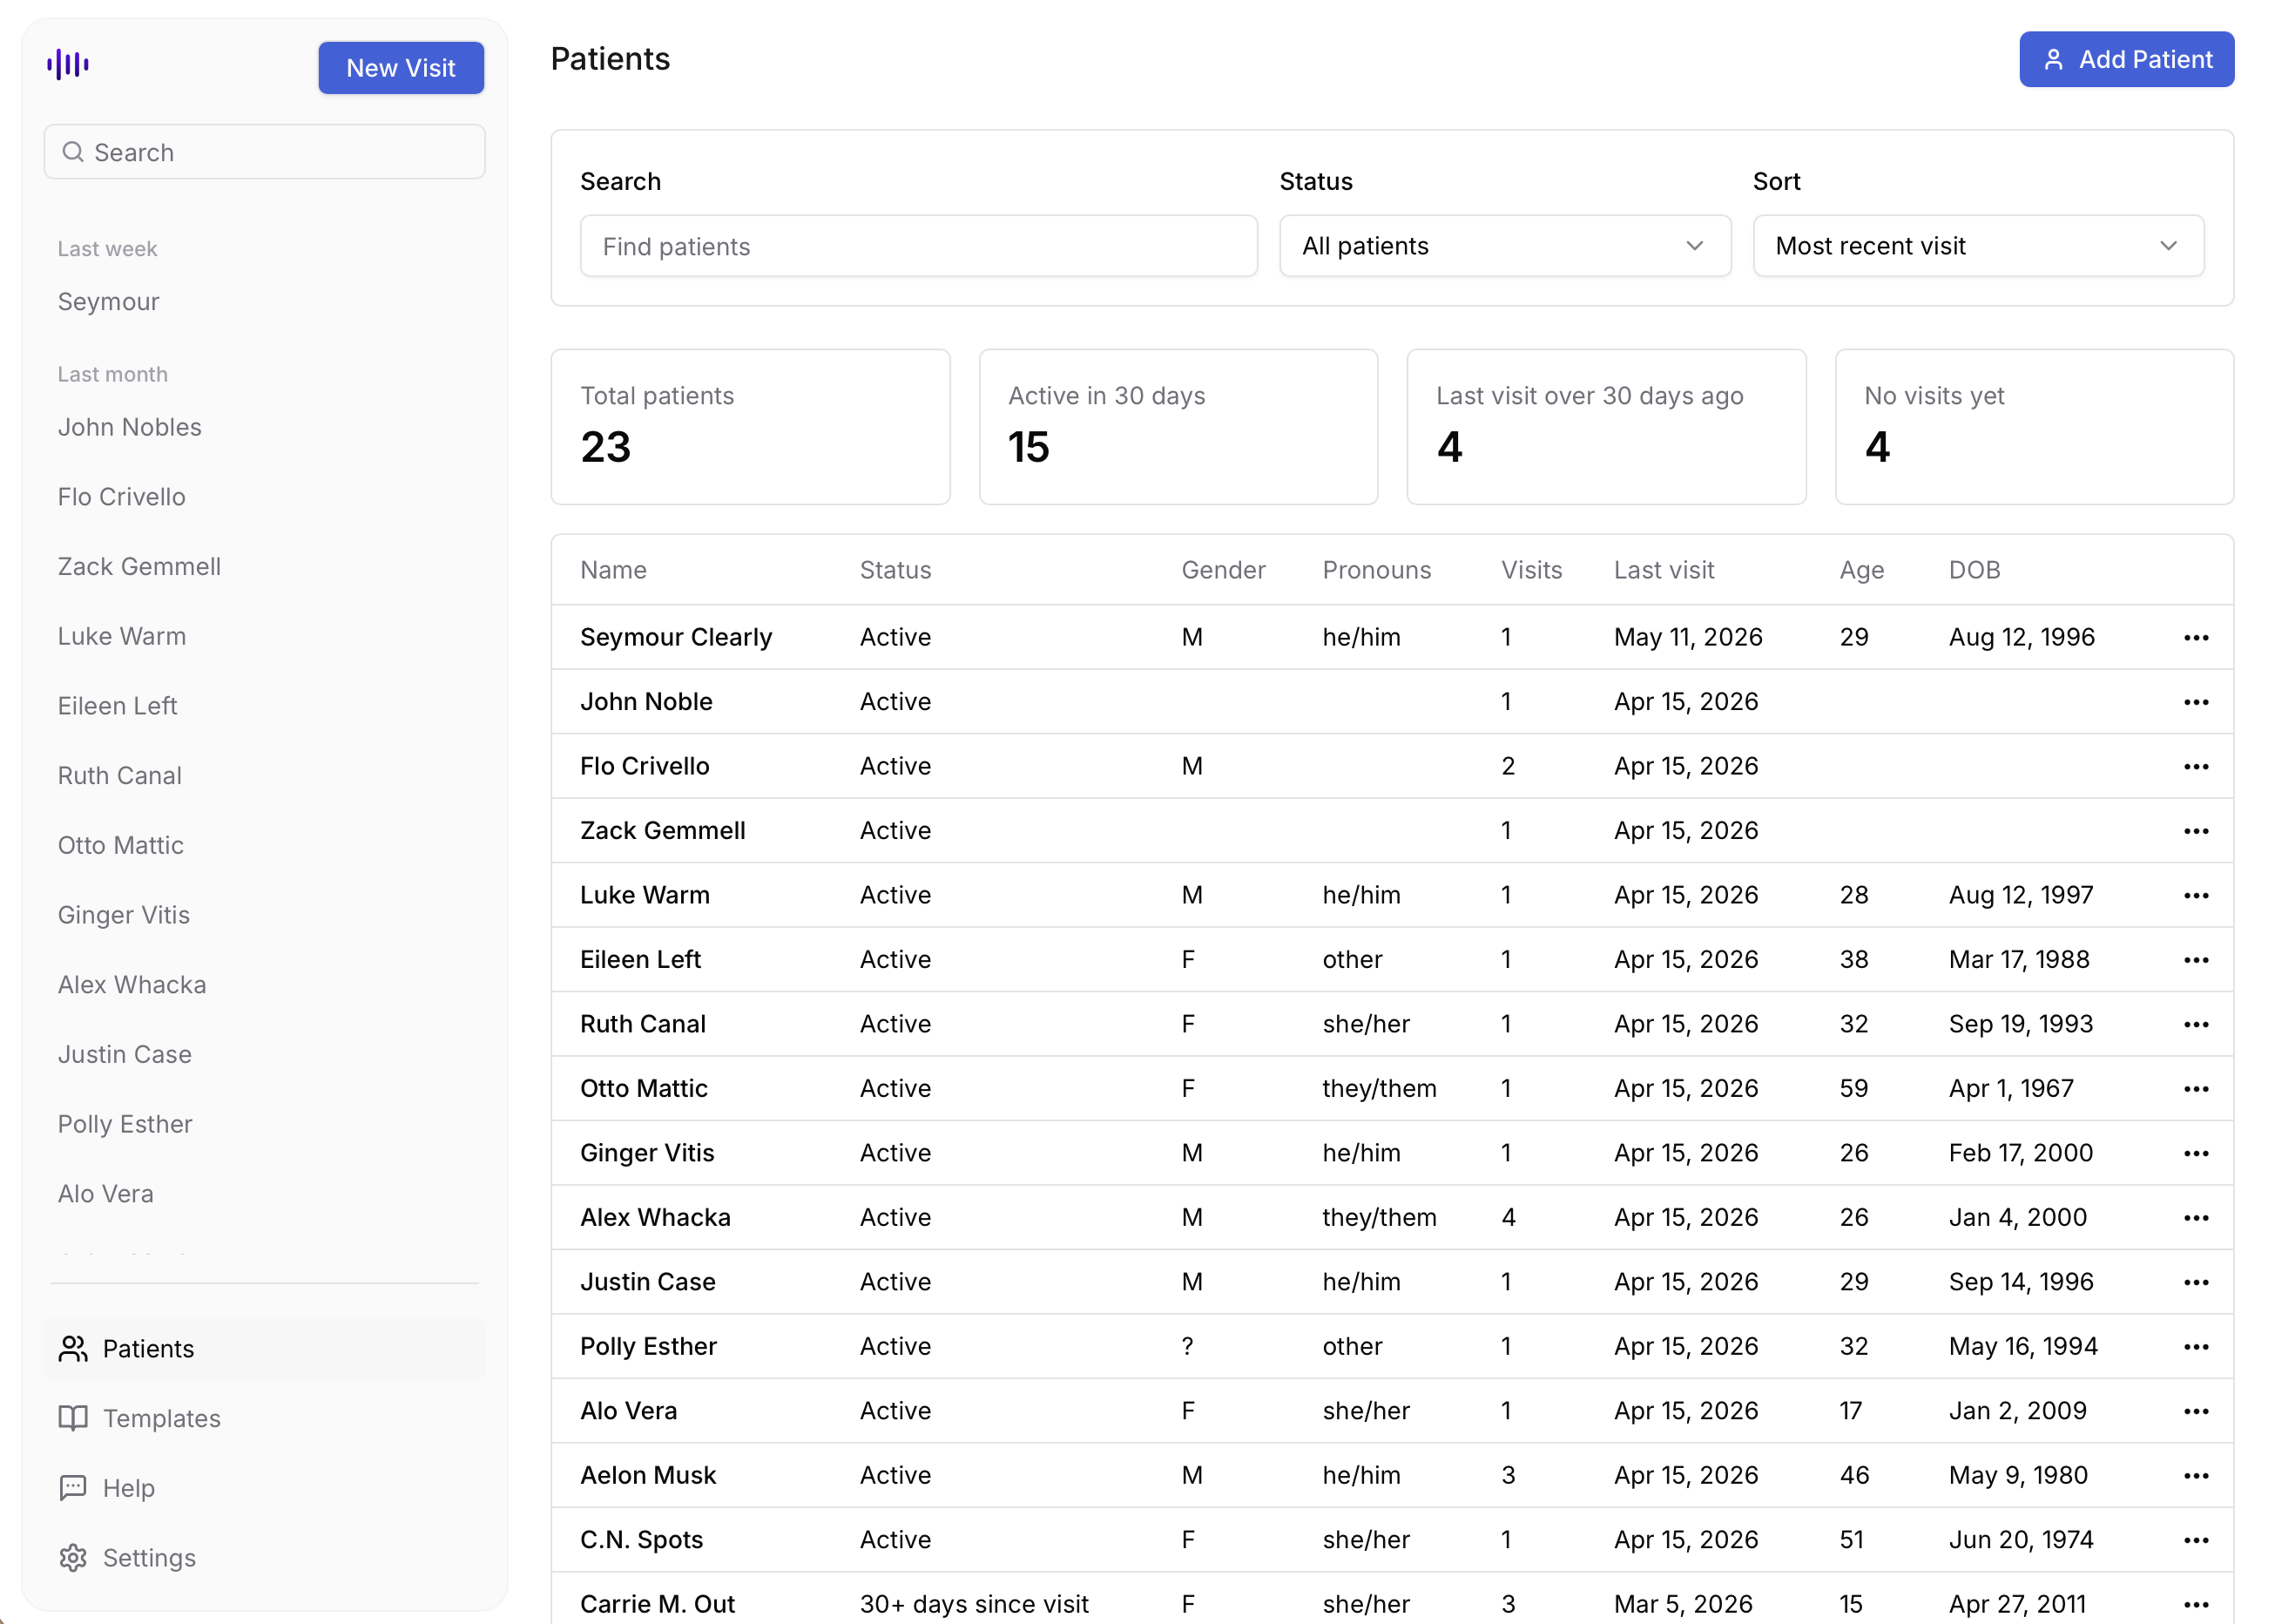The height and width of the screenshot is (1624, 2275).
Task: Open patient C.N. Spots in table
Action: tap(641, 1541)
